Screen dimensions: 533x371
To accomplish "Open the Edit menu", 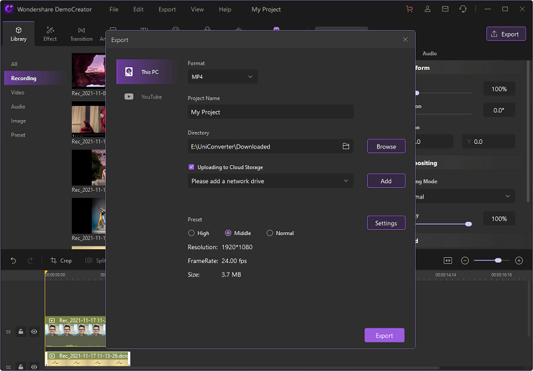I will pyautogui.click(x=138, y=9).
